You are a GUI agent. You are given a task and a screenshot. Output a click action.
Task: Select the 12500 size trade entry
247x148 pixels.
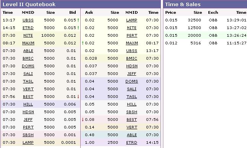coord(194,28)
